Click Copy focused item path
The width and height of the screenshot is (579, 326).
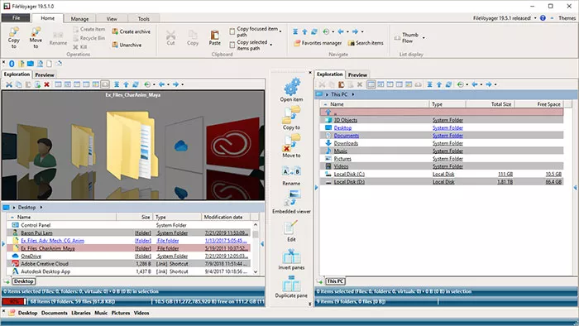tap(253, 31)
